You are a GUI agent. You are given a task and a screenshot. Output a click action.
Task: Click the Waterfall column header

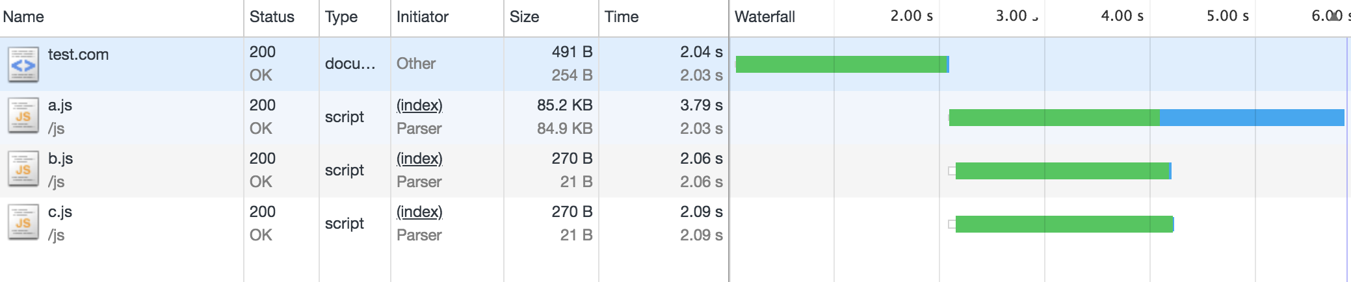point(765,17)
